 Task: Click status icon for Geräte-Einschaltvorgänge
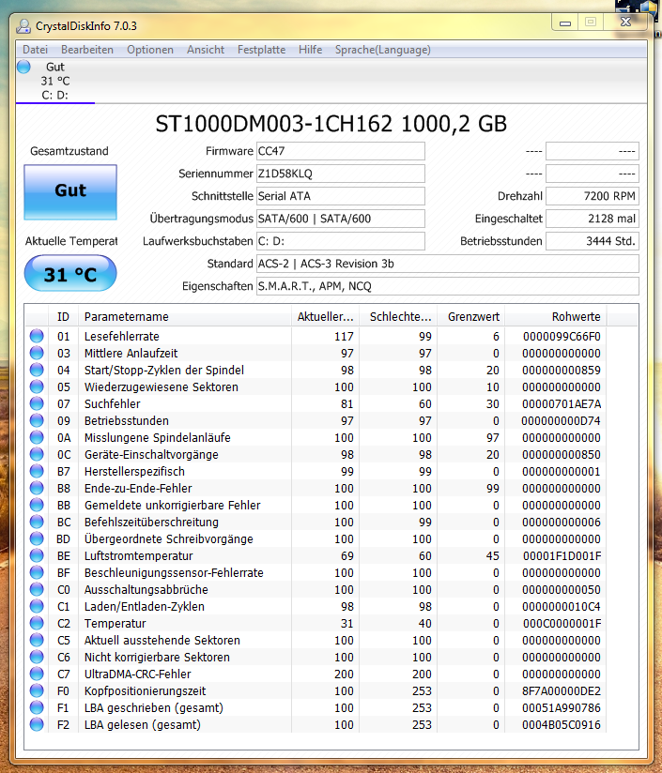(37, 455)
